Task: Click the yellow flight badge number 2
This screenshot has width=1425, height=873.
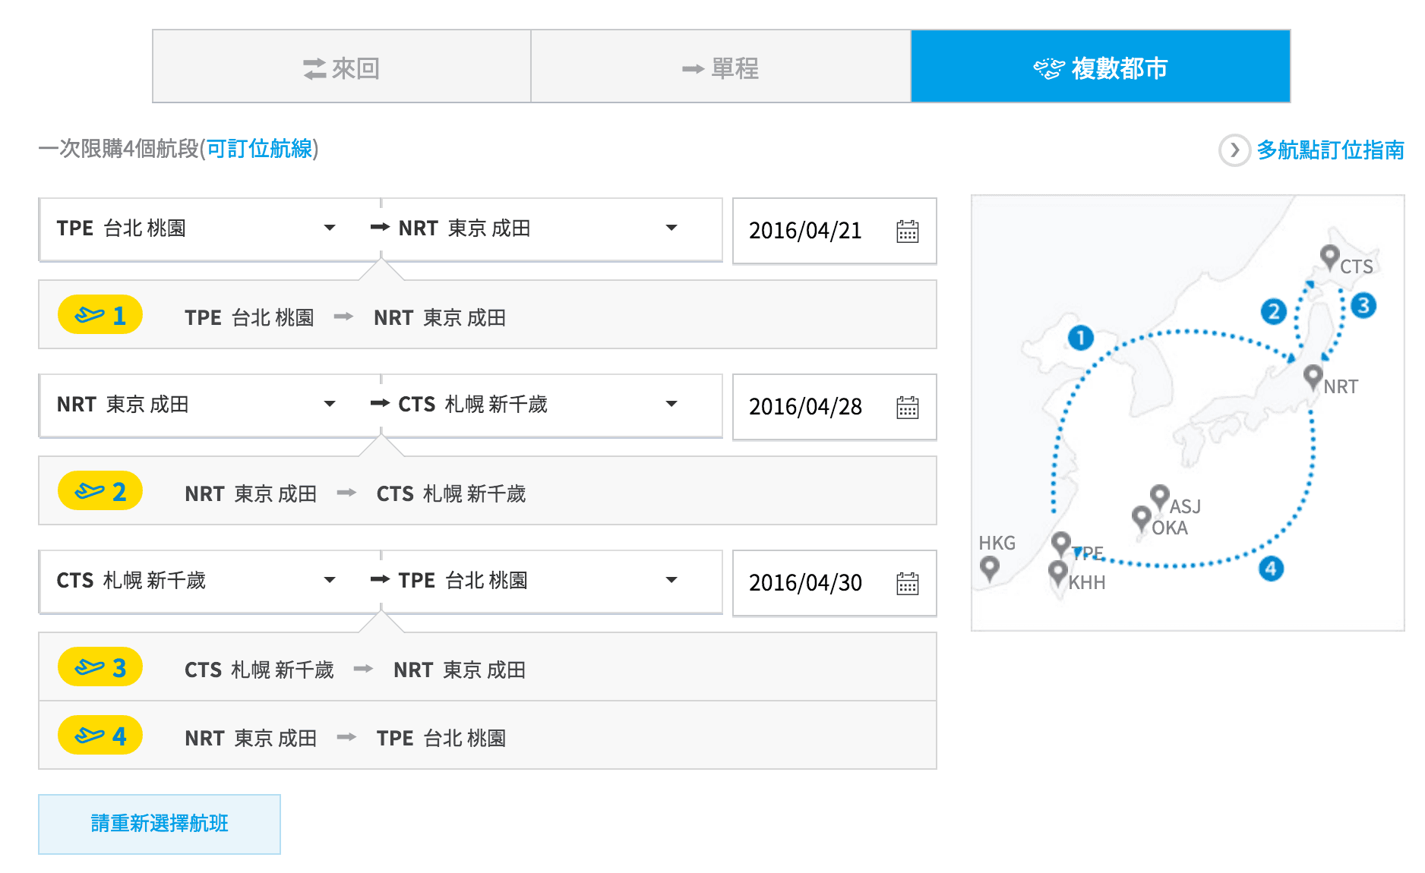Action: 100,491
